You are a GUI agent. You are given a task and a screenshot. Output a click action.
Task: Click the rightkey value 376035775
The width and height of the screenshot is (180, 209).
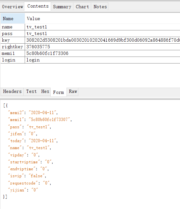pyautogui.click(x=102, y=47)
